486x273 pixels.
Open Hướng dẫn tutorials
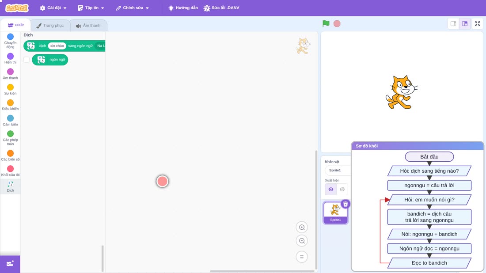(183, 8)
